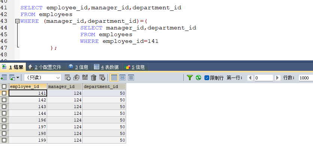The image size is (313, 148).
Task: Click the next page right arrow
Action: (277, 78)
